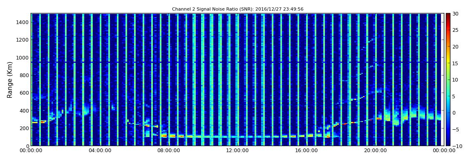Image resolution: width=470 pixels, height=166 pixels.
Task: Click the colorbar value '15'
Action: (456, 63)
